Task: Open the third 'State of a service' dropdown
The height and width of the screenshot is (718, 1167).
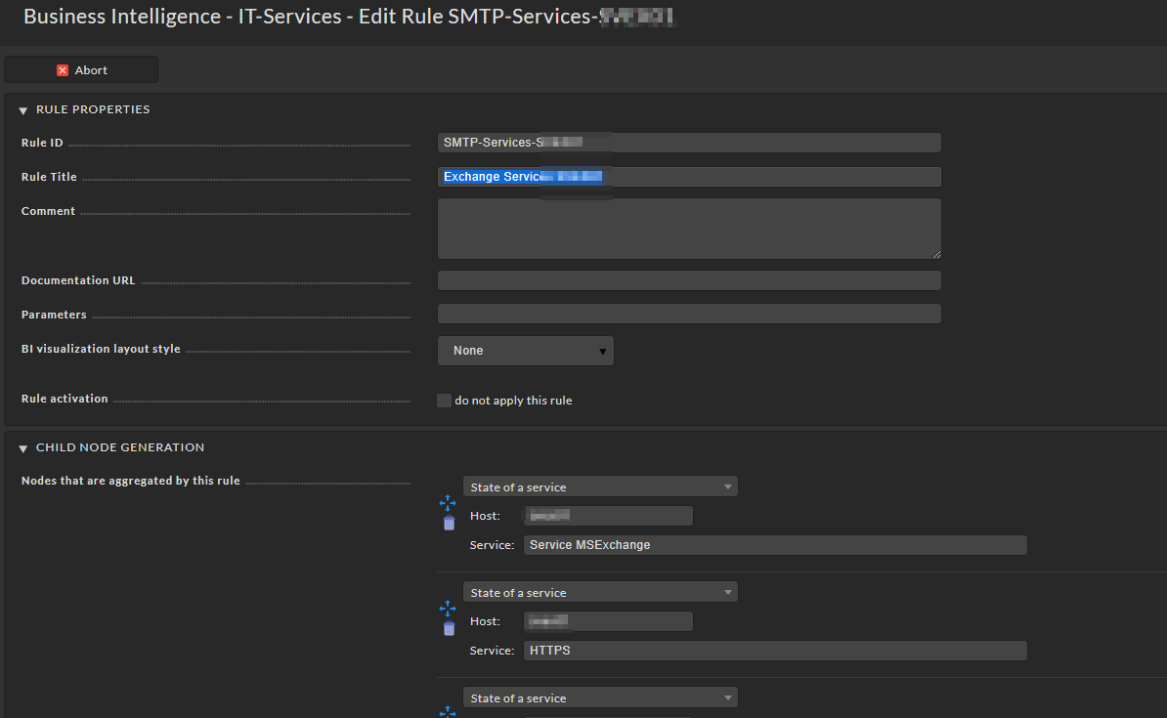Action: [600, 697]
